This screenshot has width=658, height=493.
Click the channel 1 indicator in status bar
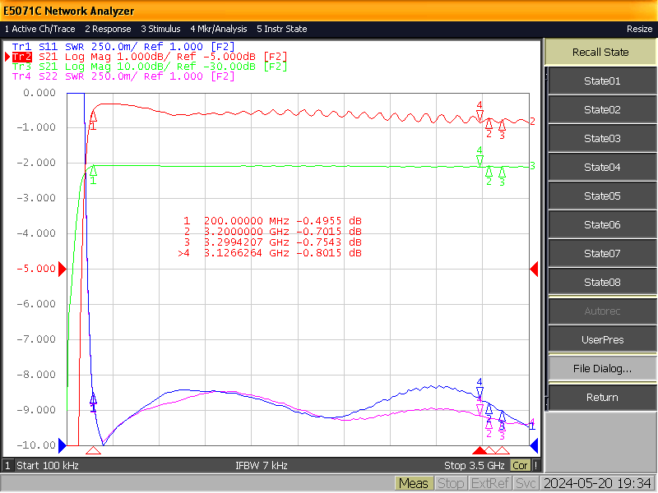tap(7, 465)
